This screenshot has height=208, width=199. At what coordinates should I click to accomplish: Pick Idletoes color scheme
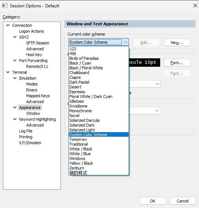point(99,101)
